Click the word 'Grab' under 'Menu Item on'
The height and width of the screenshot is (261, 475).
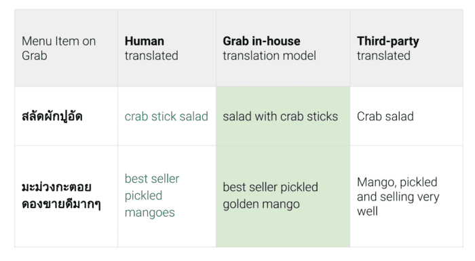35,56
